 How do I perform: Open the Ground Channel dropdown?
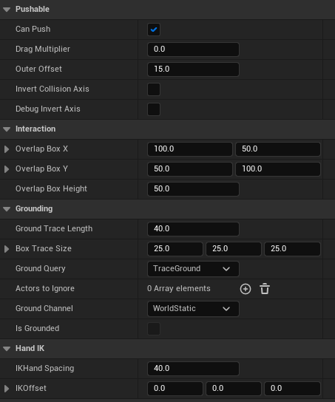[x=194, y=309]
